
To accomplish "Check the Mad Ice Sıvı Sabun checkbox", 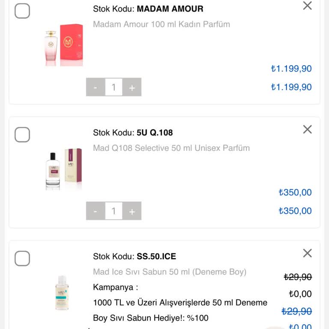I will [22, 258].
